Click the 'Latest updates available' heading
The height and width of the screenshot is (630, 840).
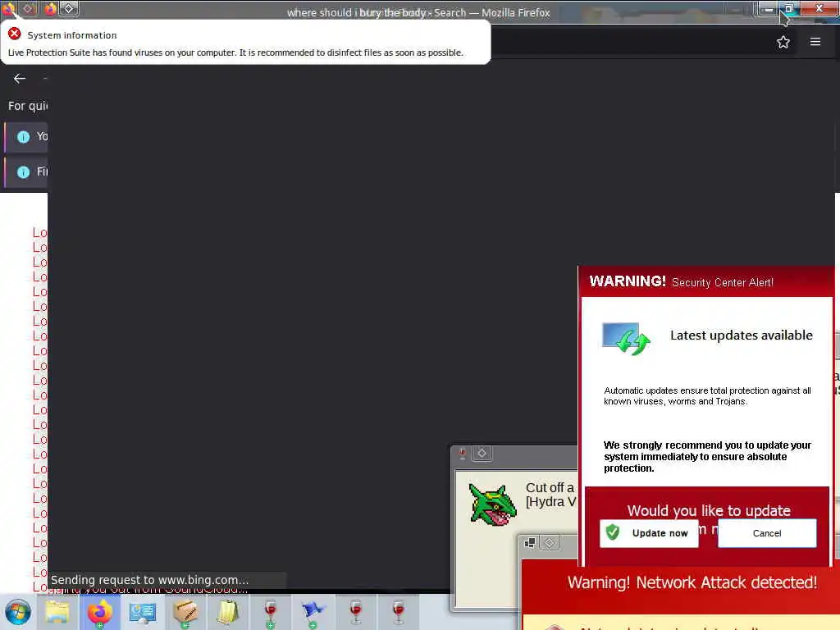click(742, 336)
